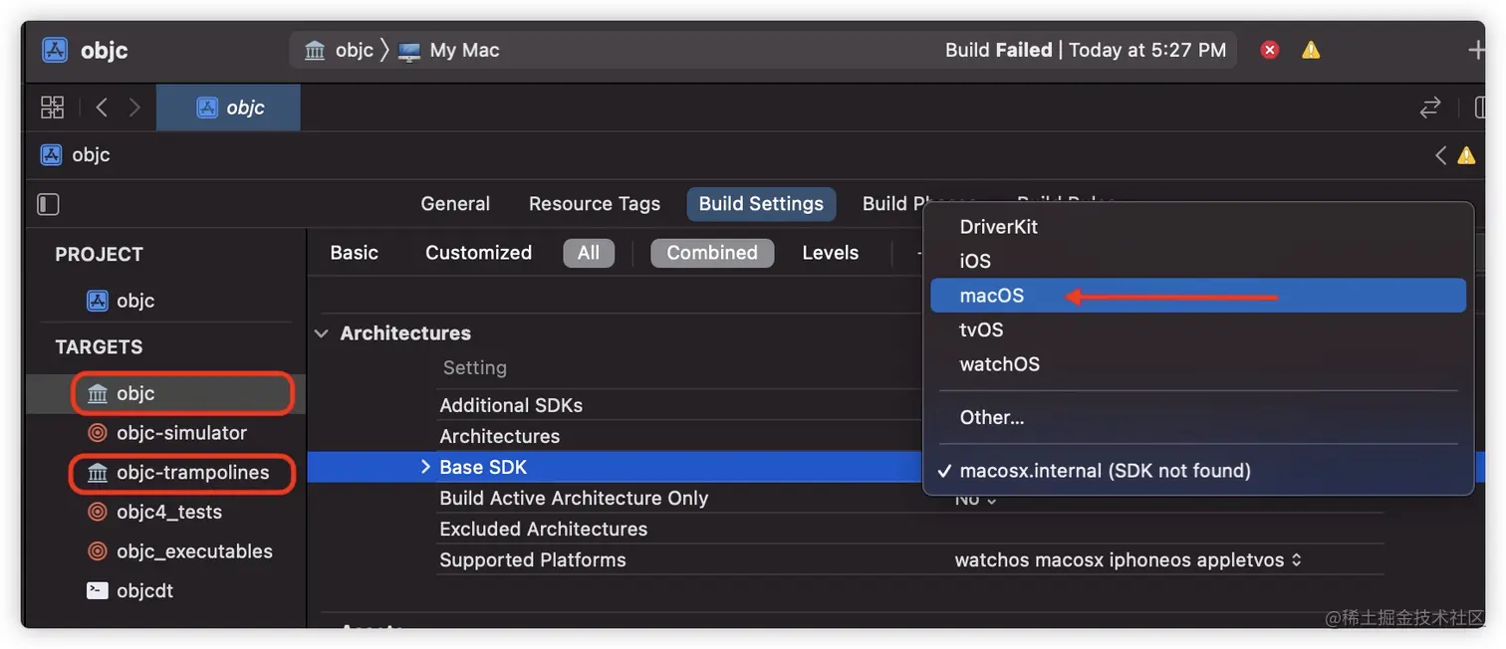Switch to Combined view
The image size is (1506, 649).
712,253
